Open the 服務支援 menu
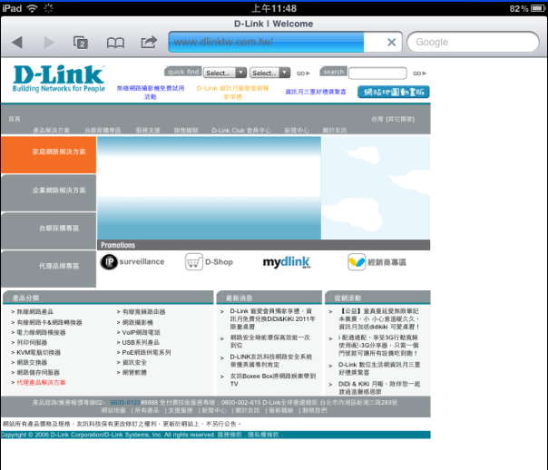The width and height of the screenshot is (548, 470). 148,131
